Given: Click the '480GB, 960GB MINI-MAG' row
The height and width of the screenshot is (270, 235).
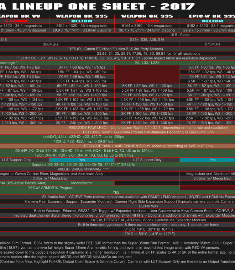Looking at the screenshot, I should (x=117, y=169).
